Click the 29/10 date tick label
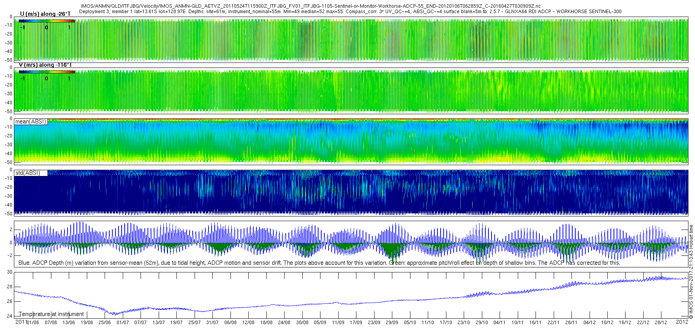Viewport: 695px width, 328px height. tap(482, 322)
